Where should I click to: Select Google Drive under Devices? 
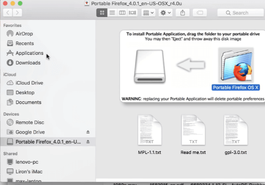click(x=48, y=132)
